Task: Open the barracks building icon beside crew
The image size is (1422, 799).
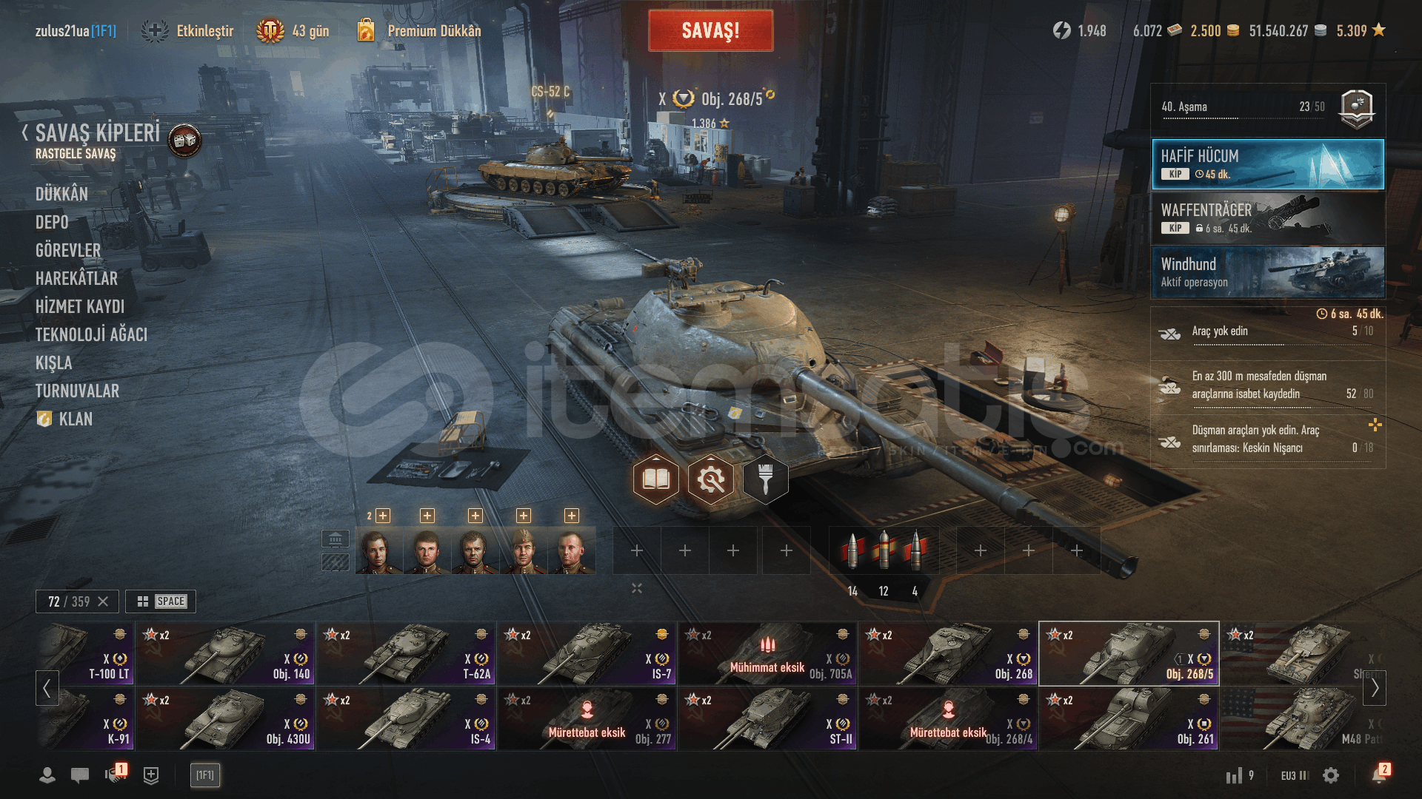Action: pyautogui.click(x=336, y=539)
